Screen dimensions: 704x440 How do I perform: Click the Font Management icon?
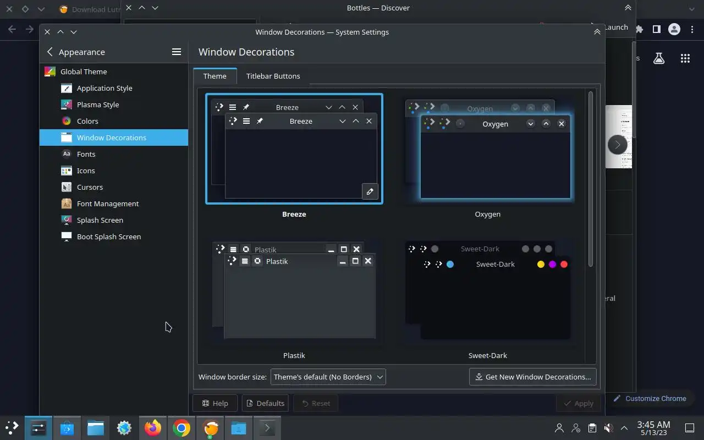pyautogui.click(x=67, y=204)
